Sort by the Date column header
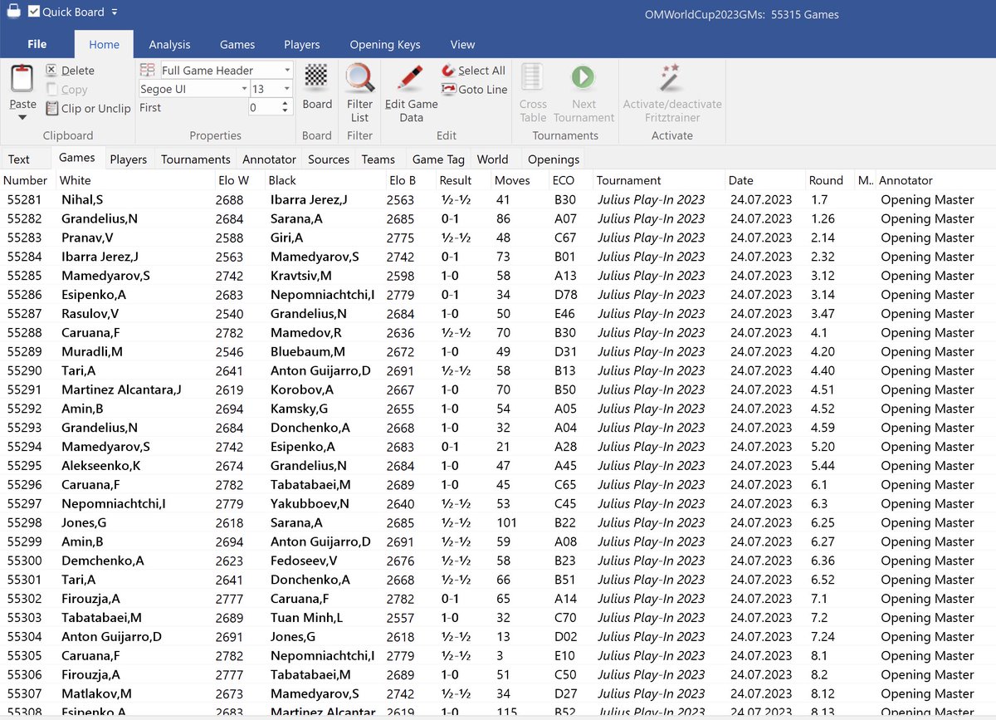The width and height of the screenshot is (996, 720). pyautogui.click(x=741, y=180)
